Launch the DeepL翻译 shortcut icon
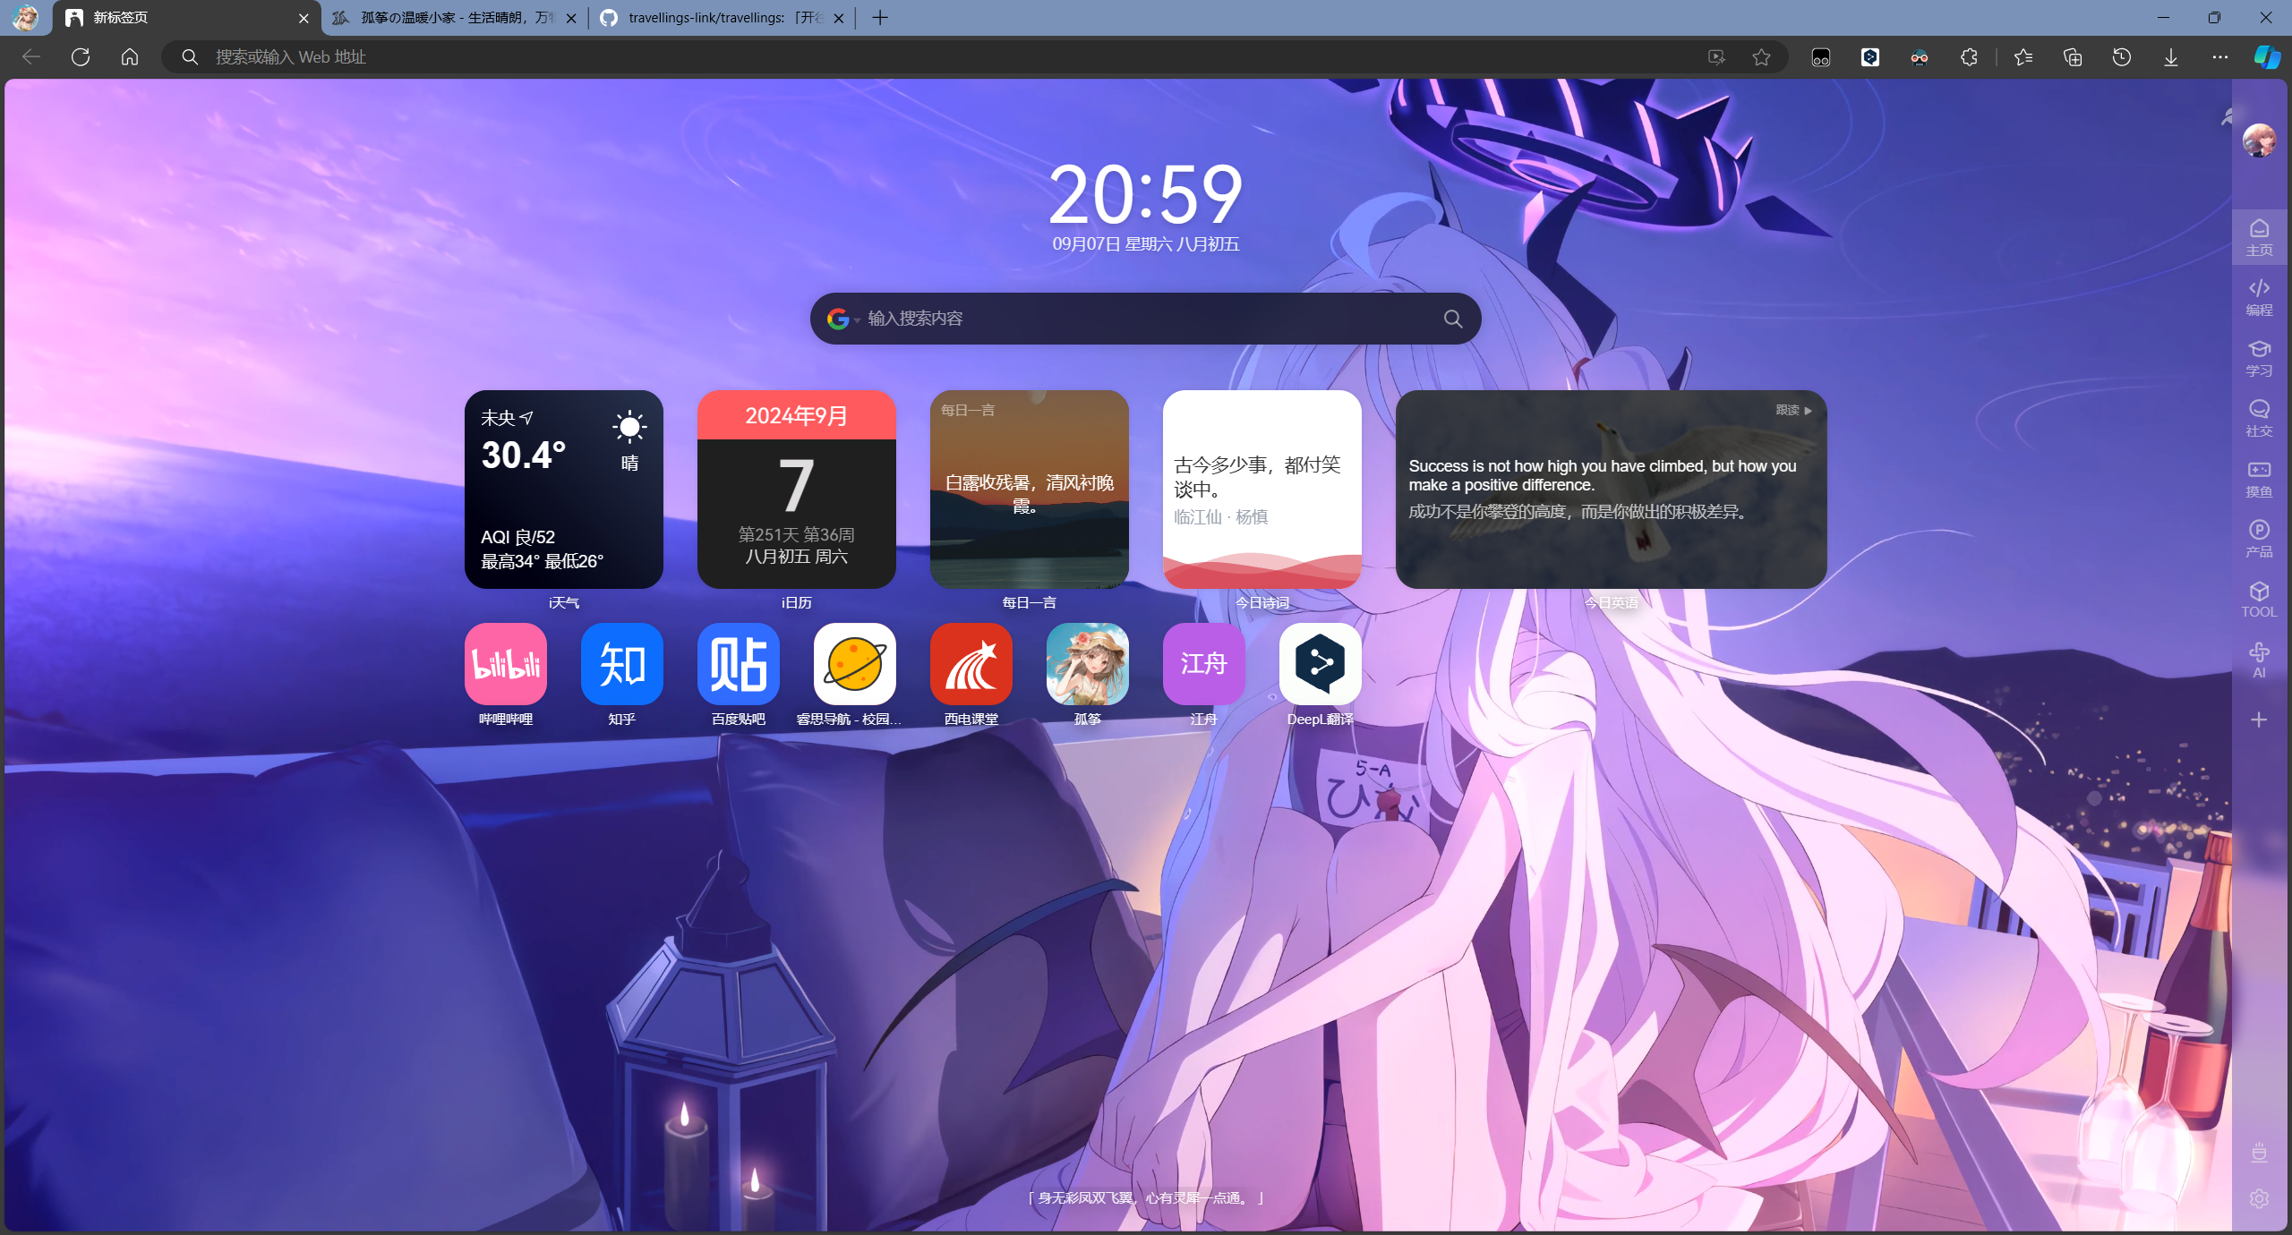 (1320, 664)
